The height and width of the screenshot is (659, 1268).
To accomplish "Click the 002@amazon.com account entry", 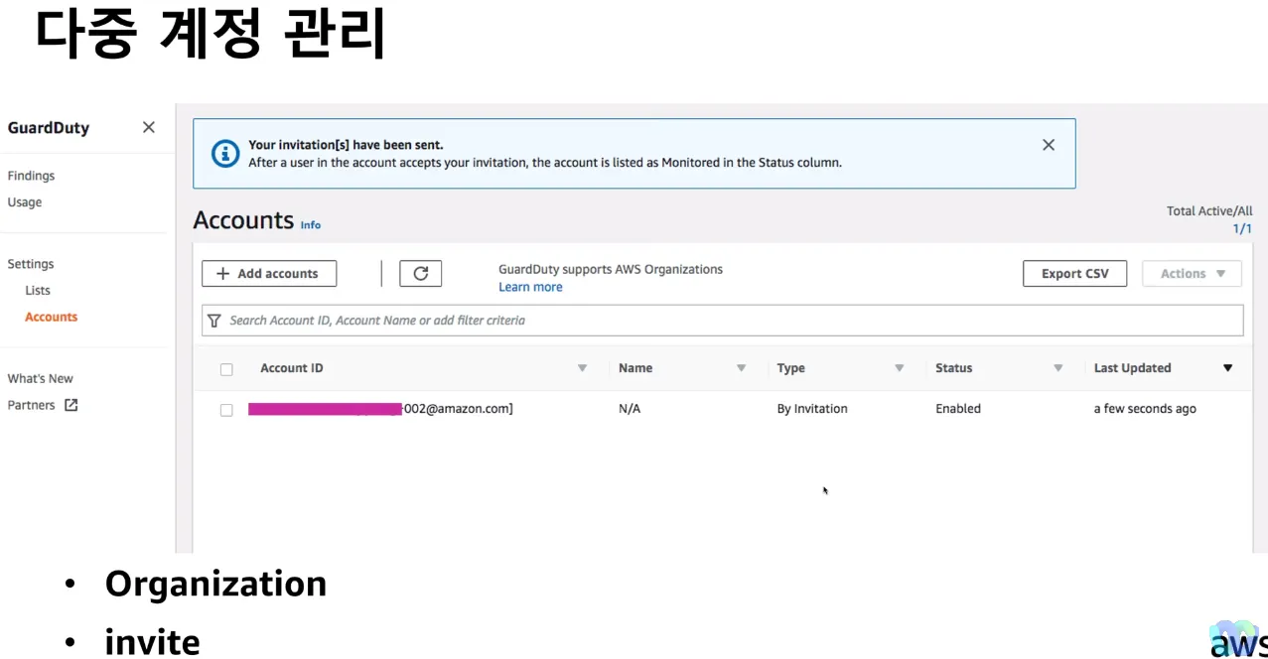I will pyautogui.click(x=380, y=409).
